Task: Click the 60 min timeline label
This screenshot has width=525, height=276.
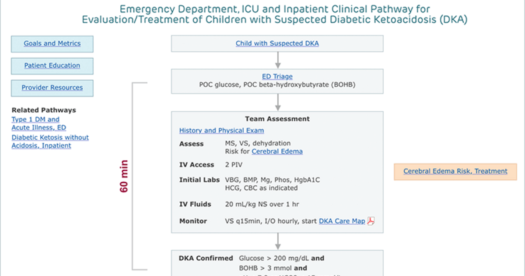Action: coord(124,177)
